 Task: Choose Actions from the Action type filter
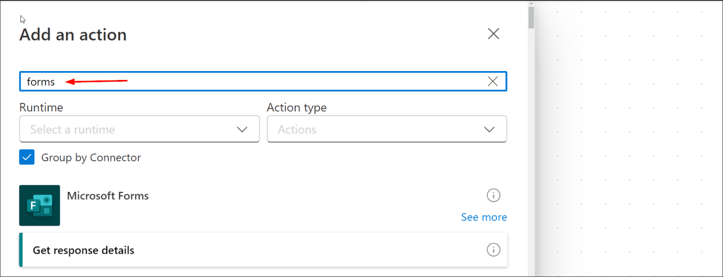pyautogui.click(x=387, y=129)
